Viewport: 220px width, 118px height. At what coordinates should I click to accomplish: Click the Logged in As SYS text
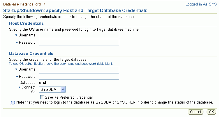[x=201, y=5]
